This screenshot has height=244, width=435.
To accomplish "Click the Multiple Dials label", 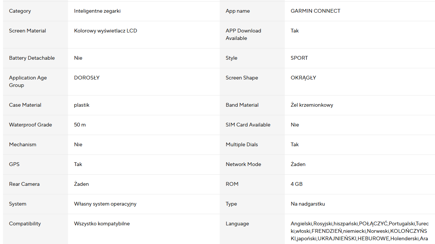I will (242, 145).
